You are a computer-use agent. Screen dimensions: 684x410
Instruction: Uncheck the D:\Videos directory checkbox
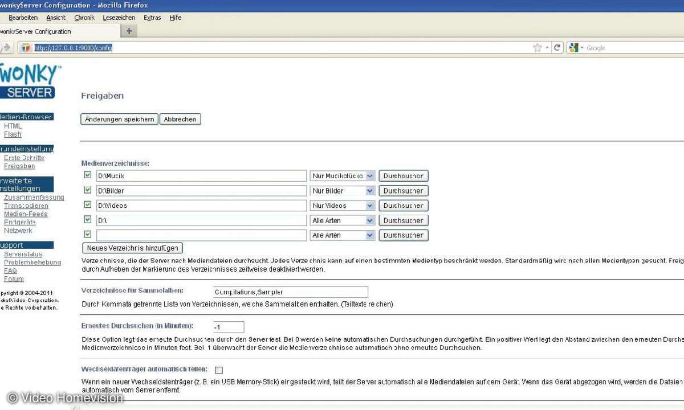(88, 204)
